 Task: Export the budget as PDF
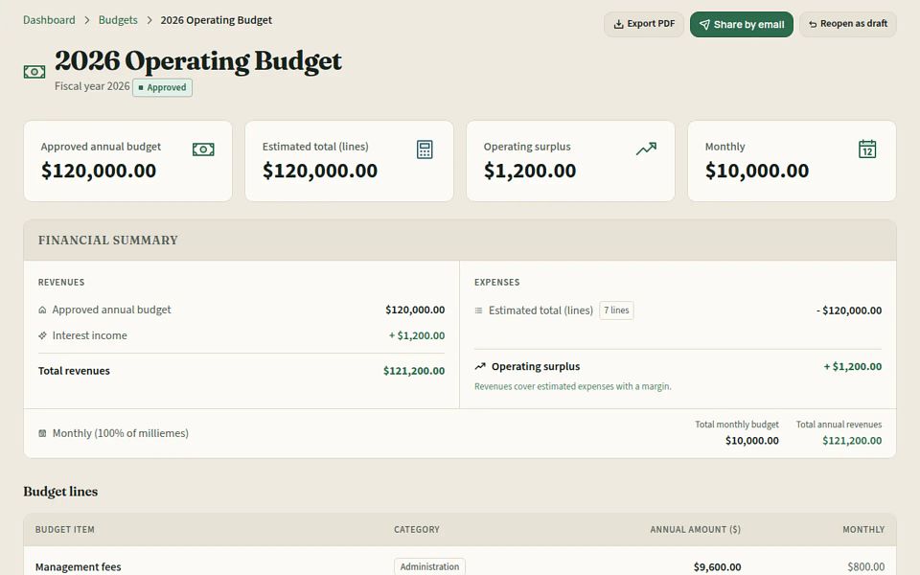pos(644,24)
